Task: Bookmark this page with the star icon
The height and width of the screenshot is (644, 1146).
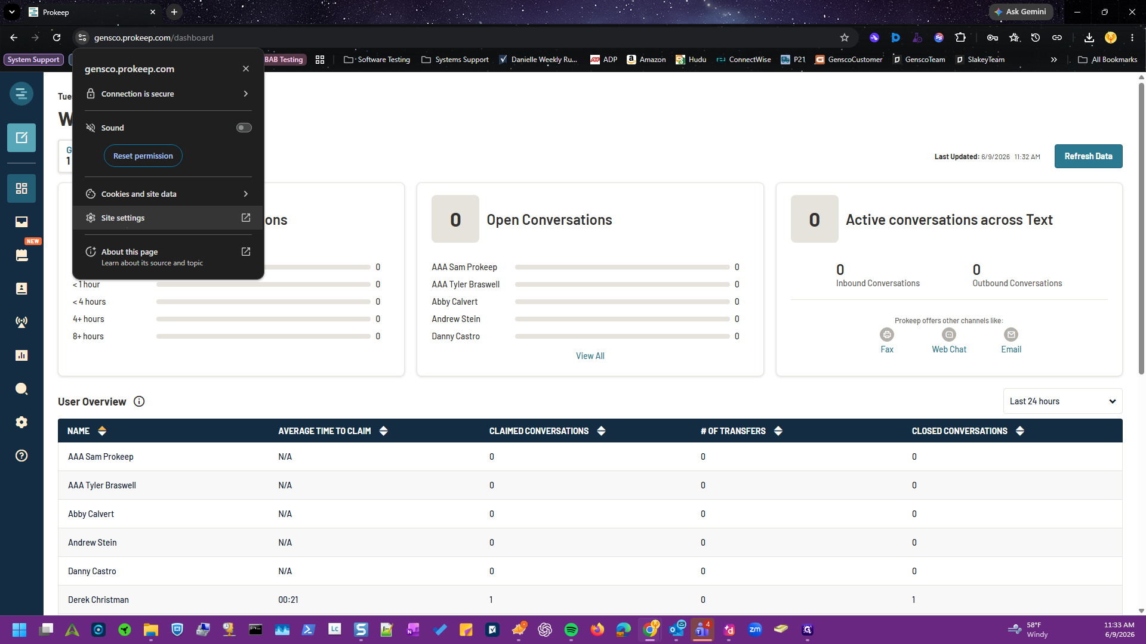Action: [x=845, y=38]
